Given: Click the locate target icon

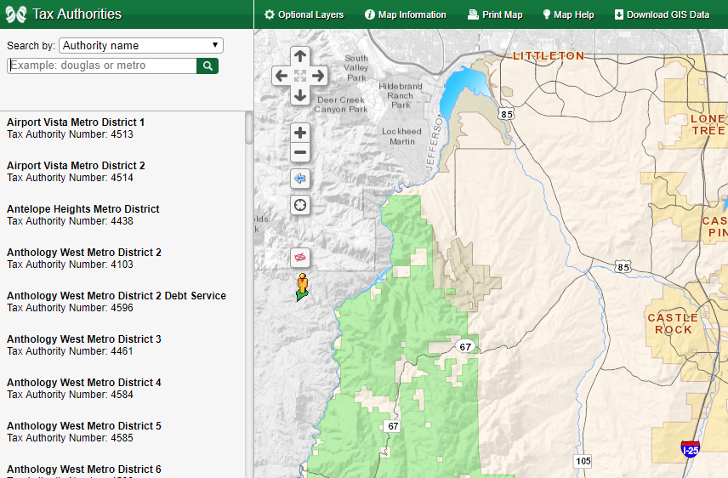Looking at the screenshot, I should 299,205.
